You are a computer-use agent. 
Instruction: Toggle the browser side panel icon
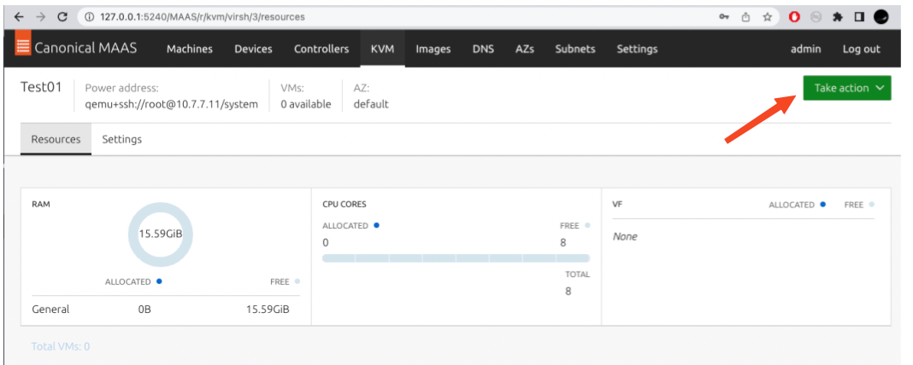[859, 16]
